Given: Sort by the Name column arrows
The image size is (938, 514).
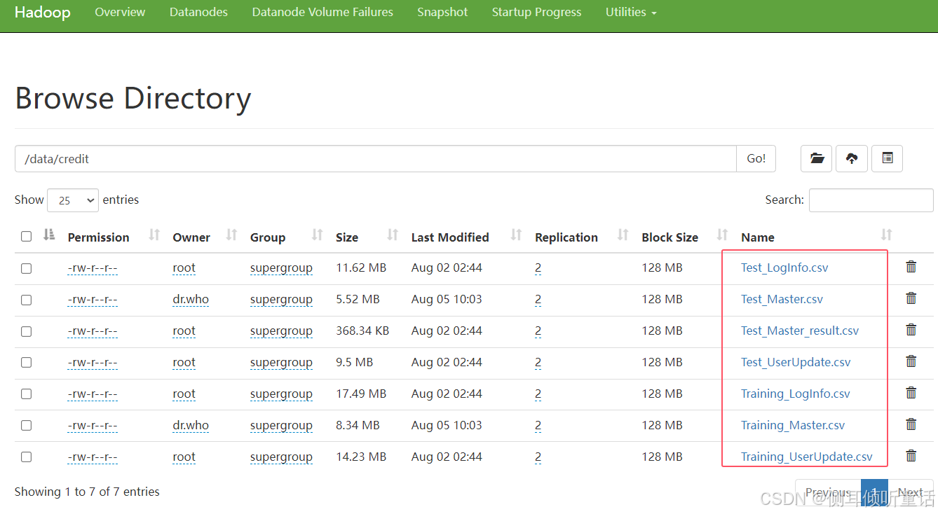Looking at the screenshot, I should [x=886, y=235].
